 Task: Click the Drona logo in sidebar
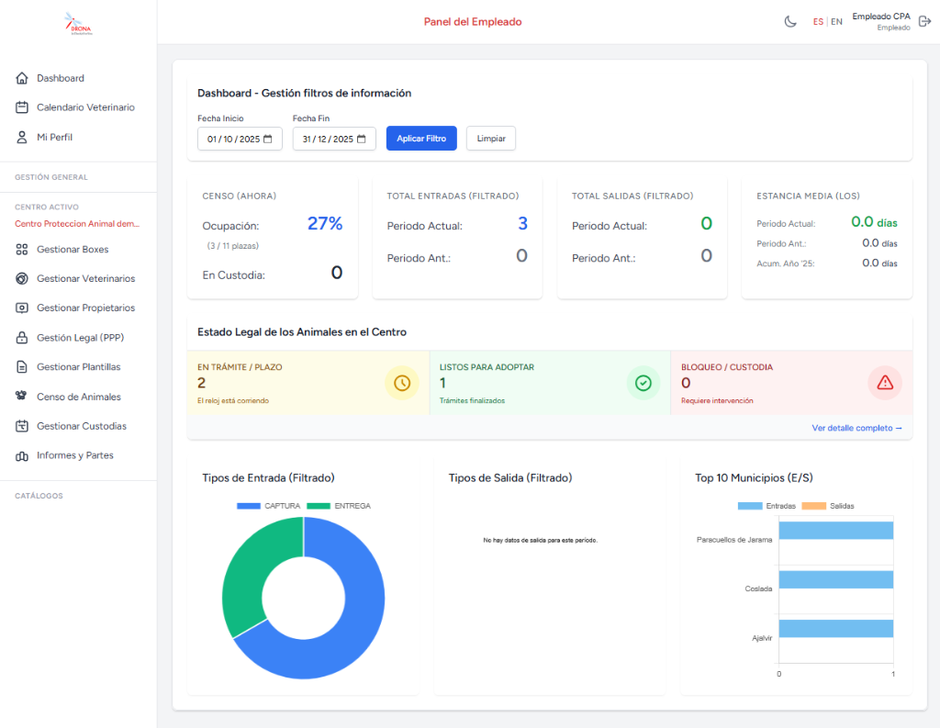pos(79,23)
